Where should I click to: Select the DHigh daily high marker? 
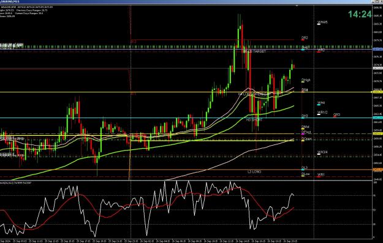(306, 80)
